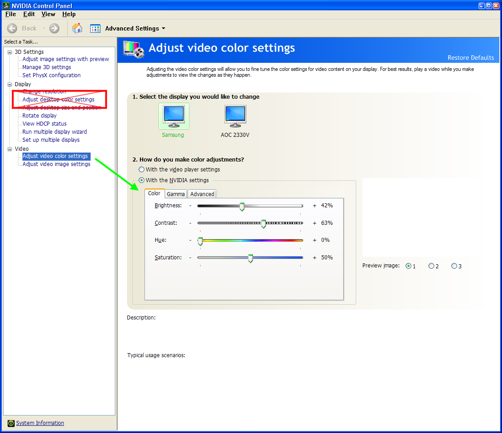Choose With the NVIDIA settings option
This screenshot has height=433, width=502.
point(141,180)
